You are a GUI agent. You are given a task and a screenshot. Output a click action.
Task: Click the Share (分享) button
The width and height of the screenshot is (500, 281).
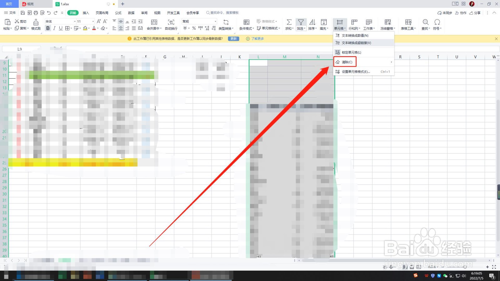click(x=475, y=13)
